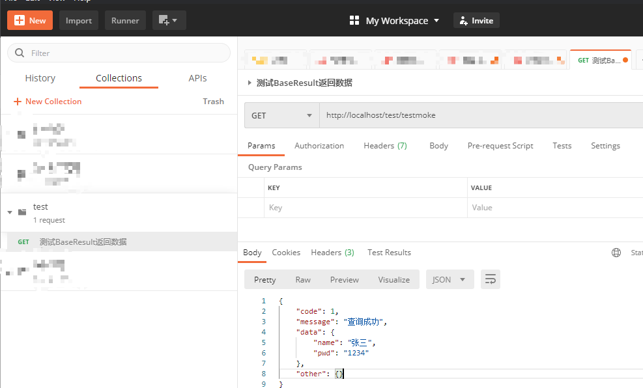Collapse the test collection folder

coord(10,212)
